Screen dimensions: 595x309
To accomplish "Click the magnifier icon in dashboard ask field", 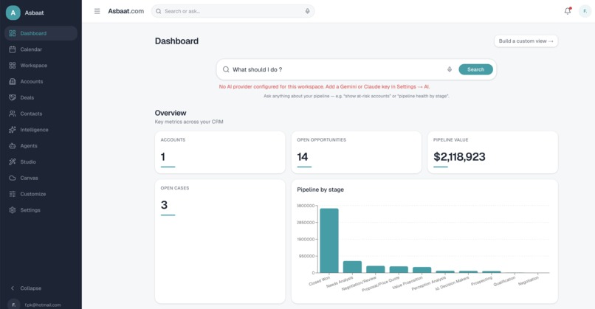I will (x=226, y=69).
